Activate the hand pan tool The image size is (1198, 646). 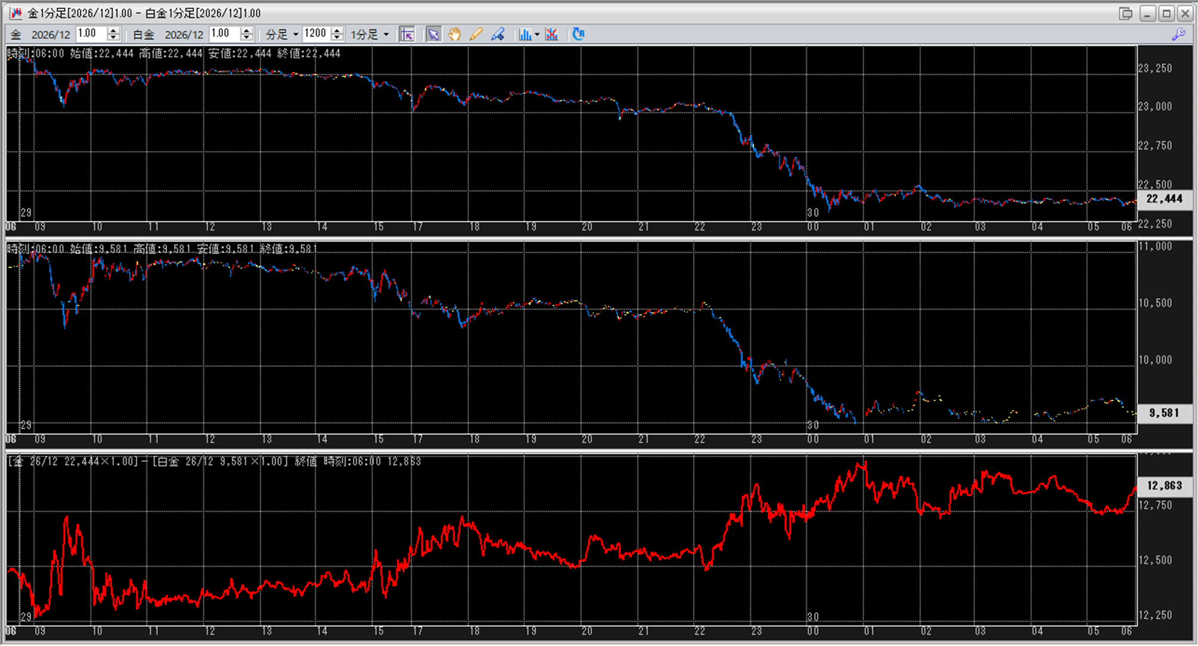tap(454, 35)
